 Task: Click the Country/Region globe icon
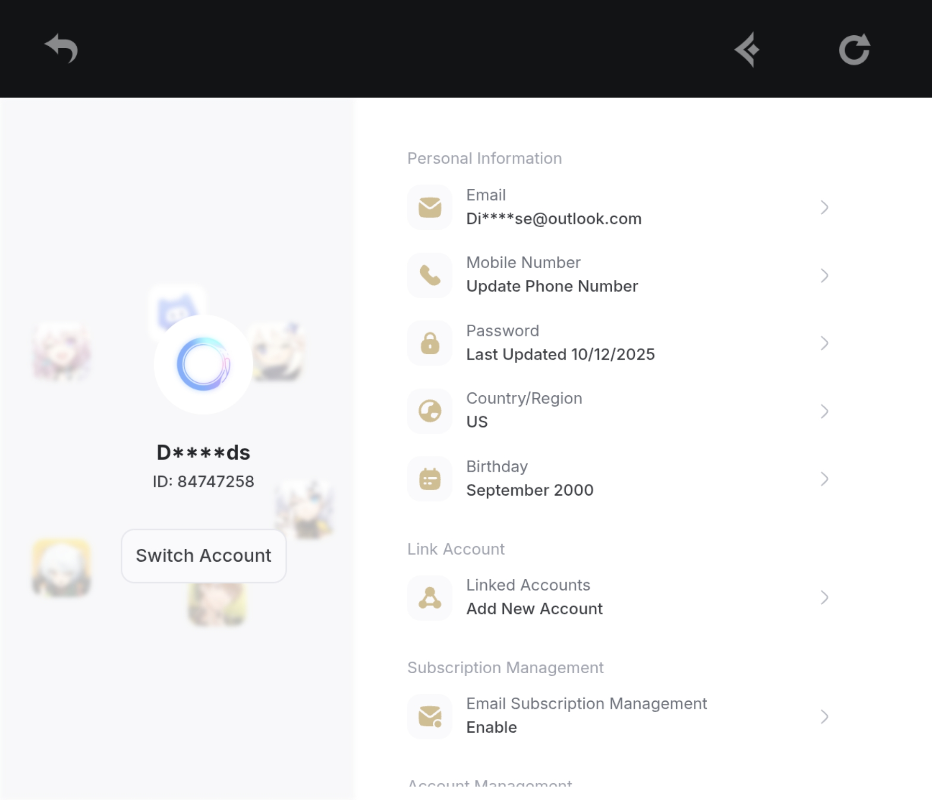(x=430, y=411)
